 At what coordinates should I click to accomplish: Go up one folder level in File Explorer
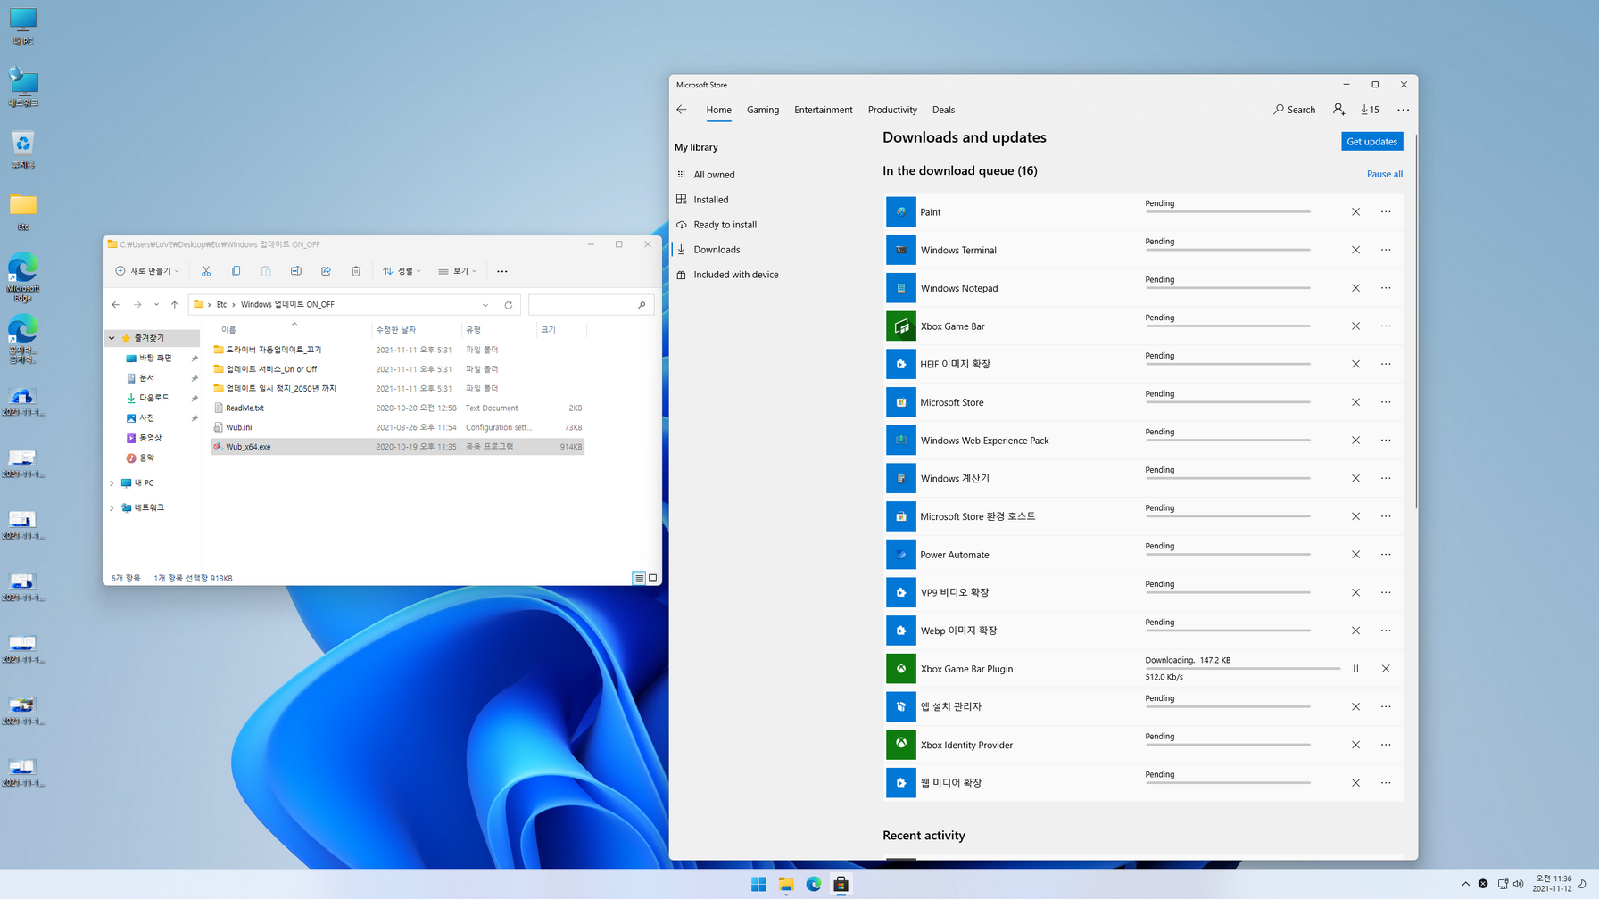[x=175, y=305]
